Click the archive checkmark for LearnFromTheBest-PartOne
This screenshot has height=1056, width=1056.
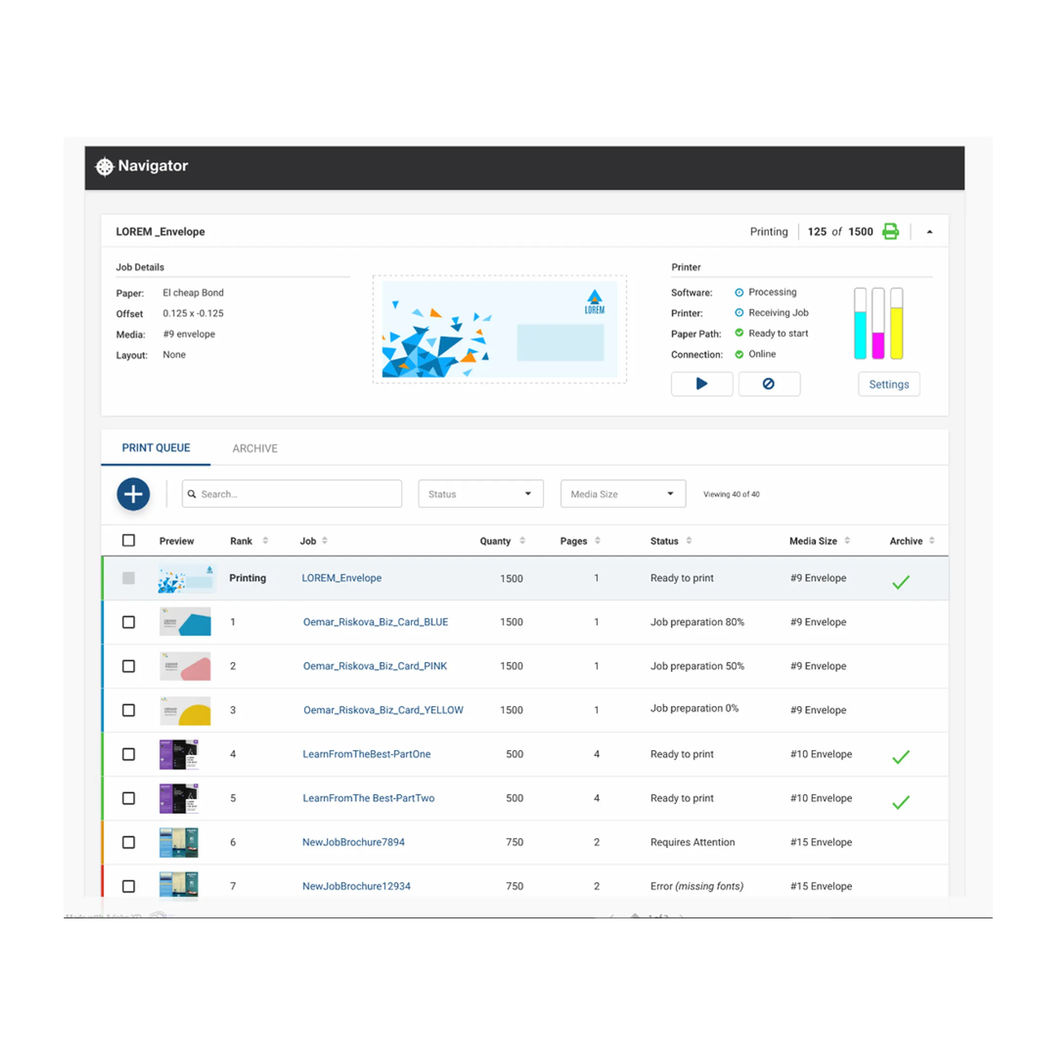pos(901,757)
